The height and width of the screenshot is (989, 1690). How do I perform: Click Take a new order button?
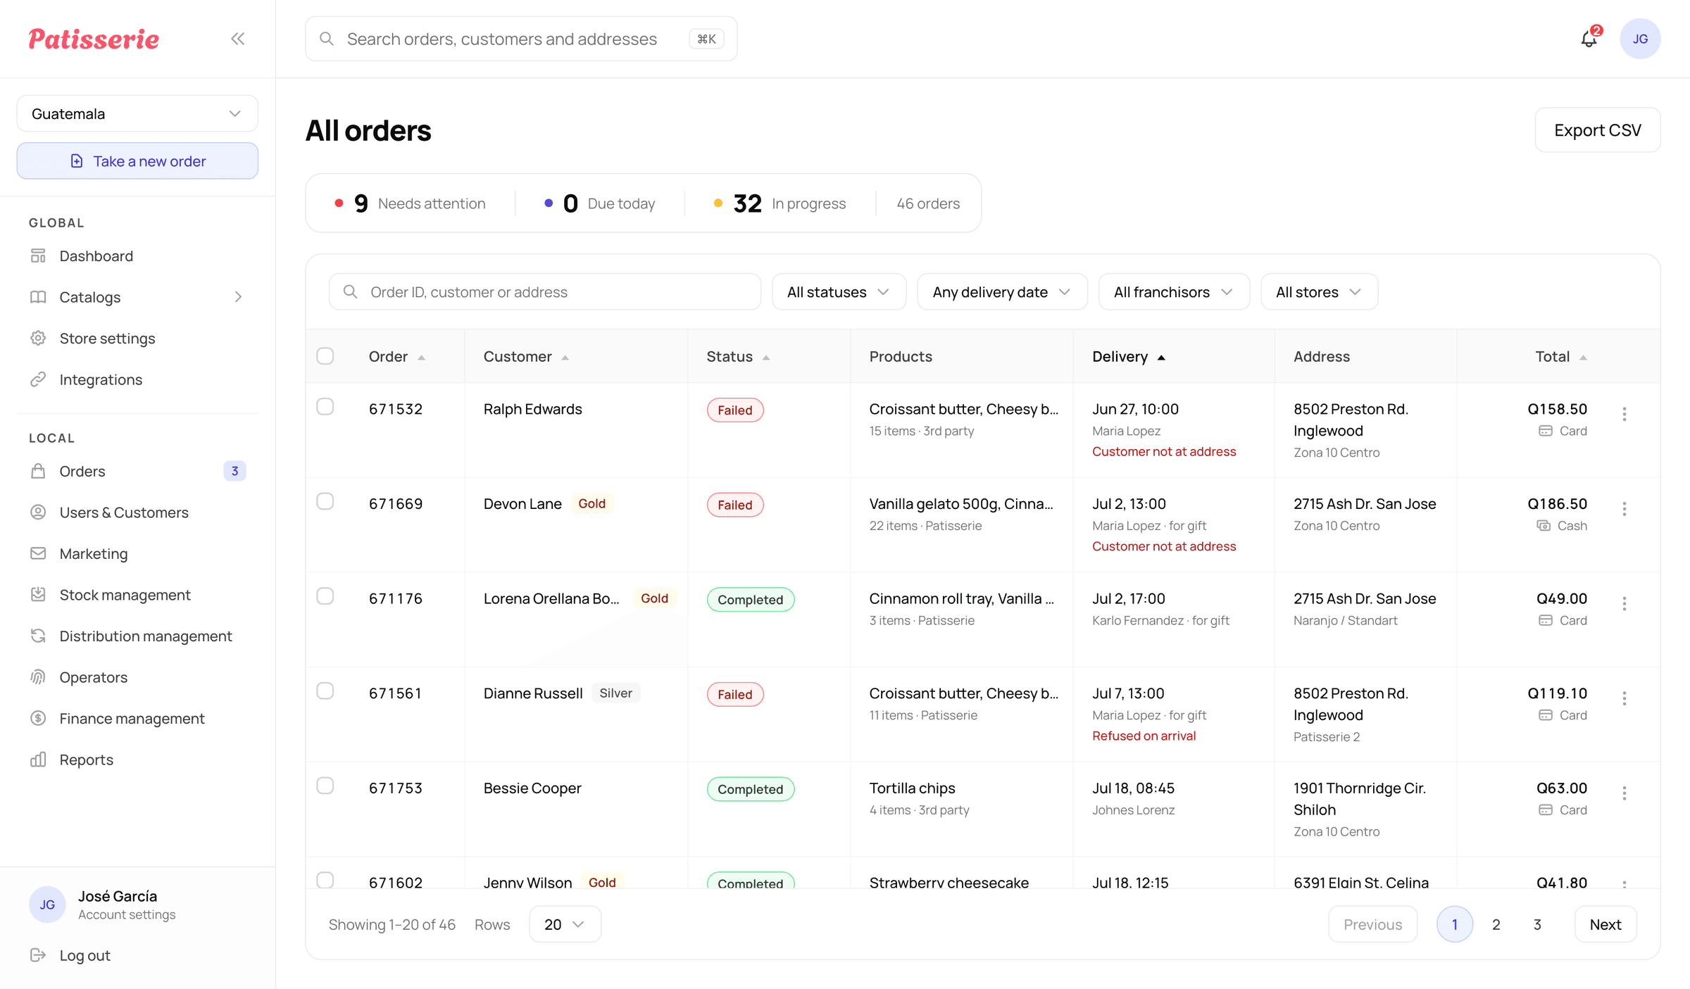(x=137, y=161)
